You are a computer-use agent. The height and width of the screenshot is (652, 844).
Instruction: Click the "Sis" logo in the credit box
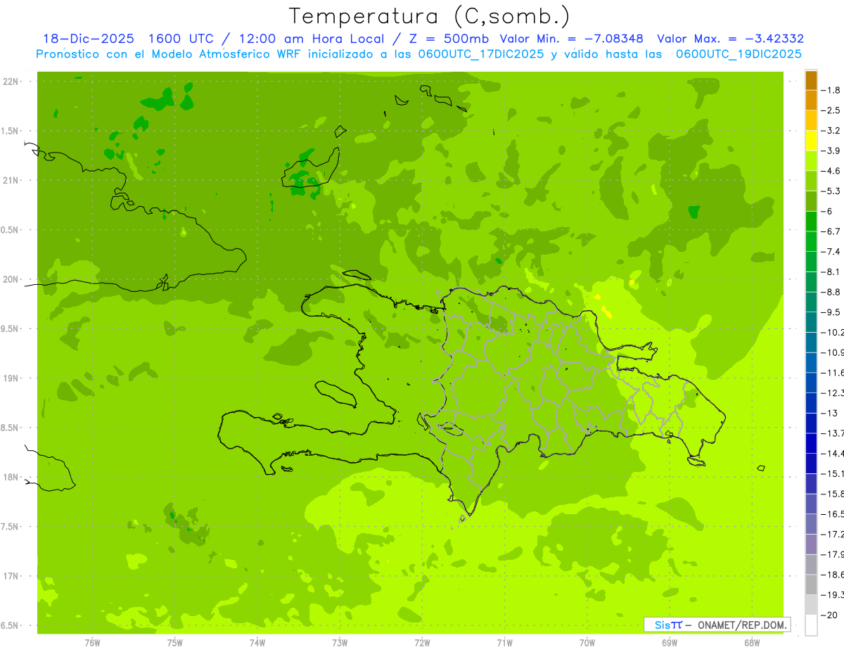click(662, 625)
